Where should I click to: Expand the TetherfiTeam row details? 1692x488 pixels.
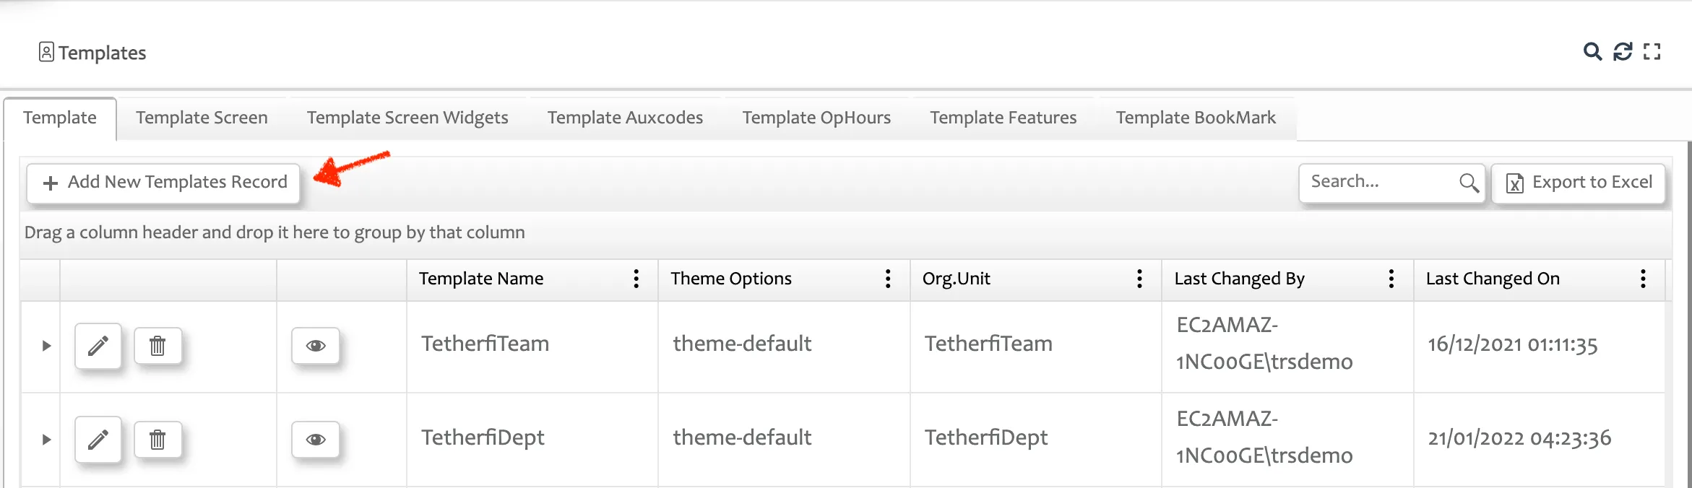pos(46,346)
